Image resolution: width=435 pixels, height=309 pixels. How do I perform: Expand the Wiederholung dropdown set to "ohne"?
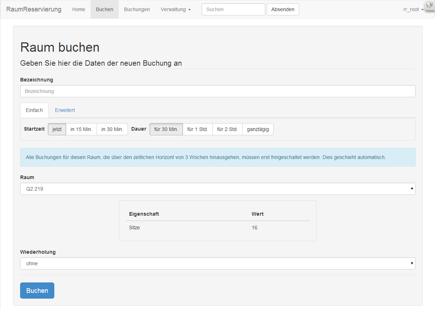(218, 263)
